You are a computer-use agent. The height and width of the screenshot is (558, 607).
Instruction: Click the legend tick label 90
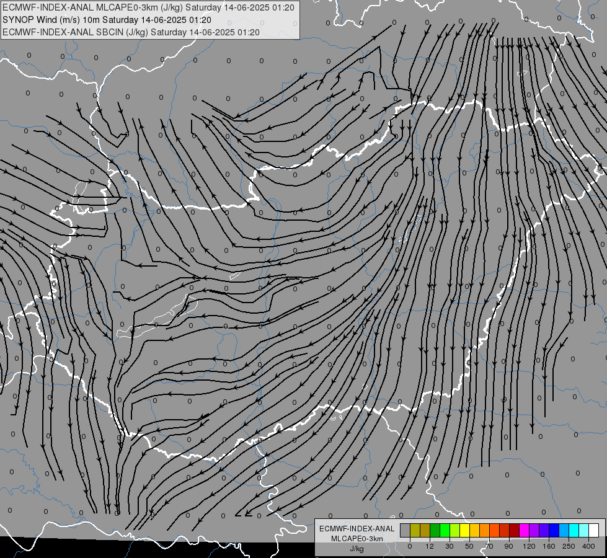pos(508,546)
